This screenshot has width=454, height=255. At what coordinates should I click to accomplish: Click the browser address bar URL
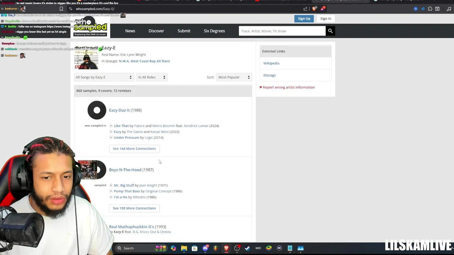pos(95,9)
